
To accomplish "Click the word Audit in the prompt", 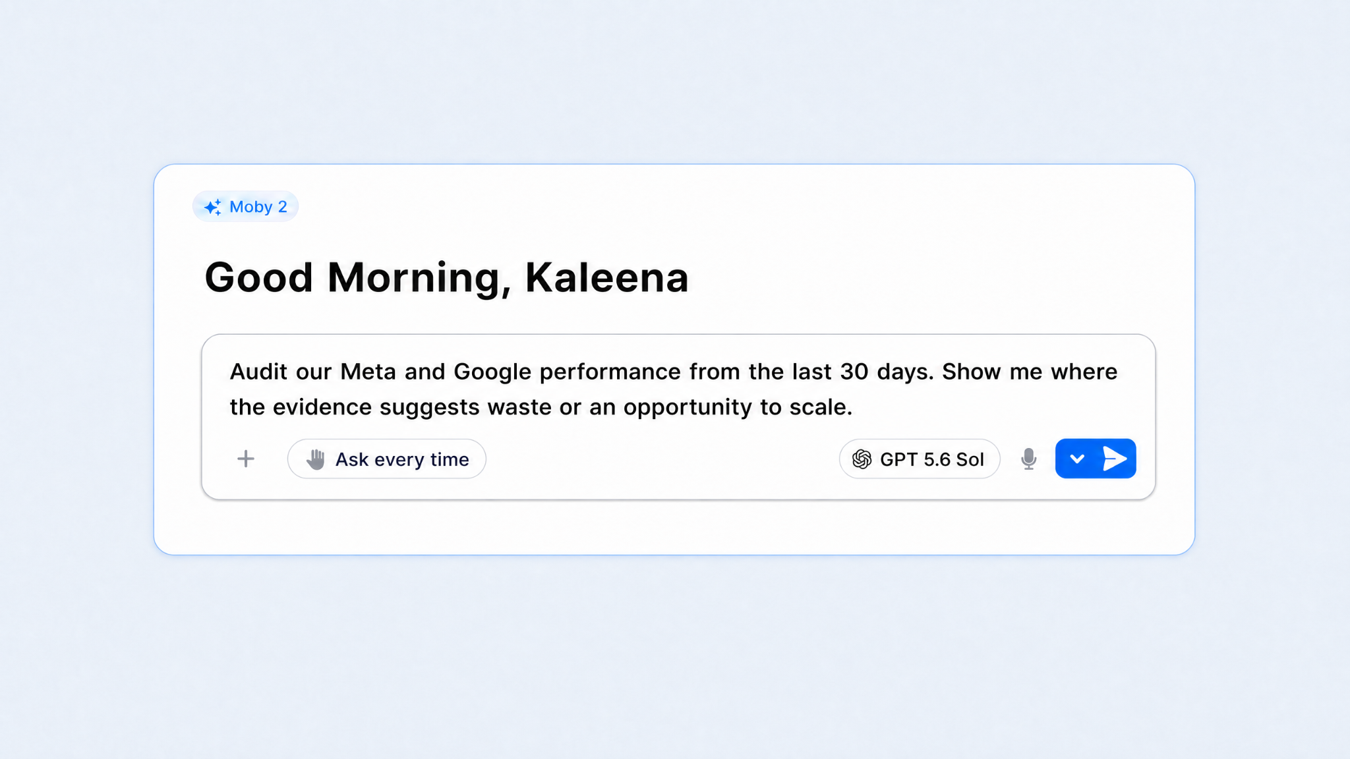I will (x=258, y=372).
